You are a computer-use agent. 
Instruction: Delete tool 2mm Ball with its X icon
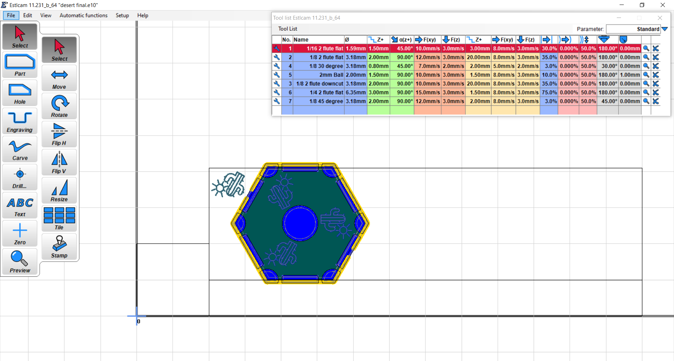point(655,75)
